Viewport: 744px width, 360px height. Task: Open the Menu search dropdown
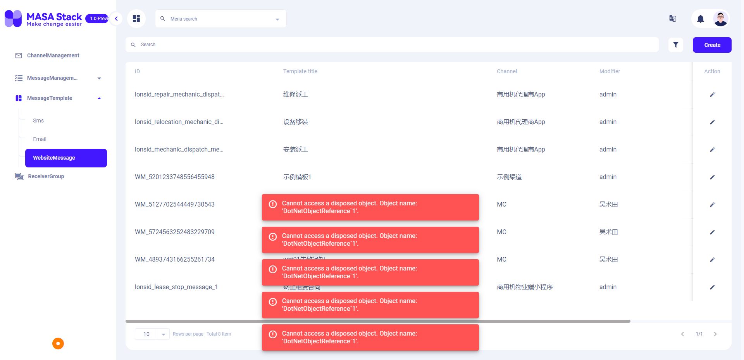tap(221, 19)
